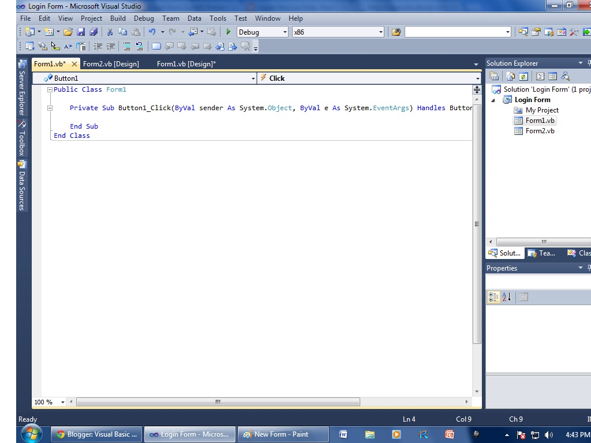The image size is (591, 443).
Task: Click Uncomment selected lines icon
Action: 140,46
